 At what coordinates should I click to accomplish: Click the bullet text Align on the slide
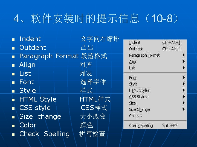pos(27,65)
